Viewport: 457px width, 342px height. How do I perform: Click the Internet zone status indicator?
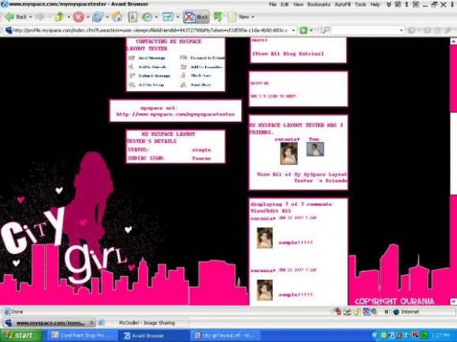pos(407,312)
